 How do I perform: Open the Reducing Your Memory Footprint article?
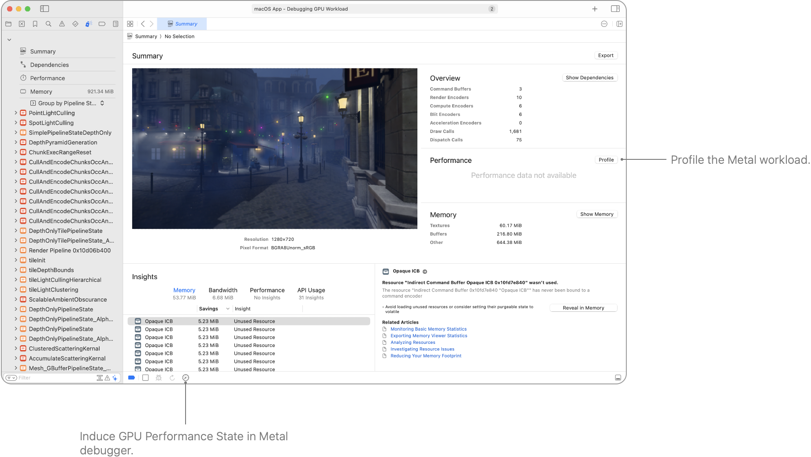(x=426, y=356)
